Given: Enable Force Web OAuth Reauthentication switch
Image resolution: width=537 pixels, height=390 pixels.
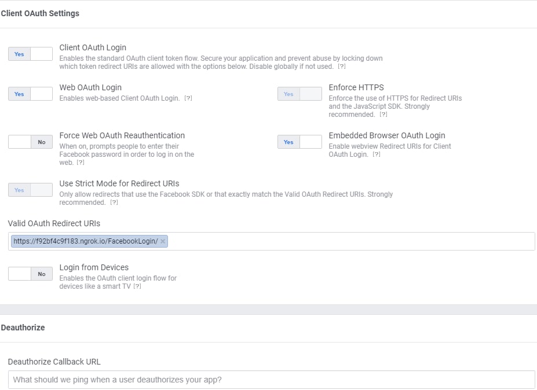Looking at the screenshot, I should [31, 142].
